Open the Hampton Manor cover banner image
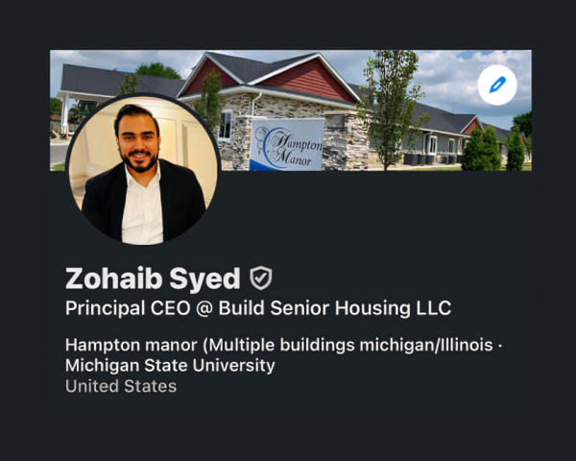The height and width of the screenshot is (461, 576). point(291,110)
